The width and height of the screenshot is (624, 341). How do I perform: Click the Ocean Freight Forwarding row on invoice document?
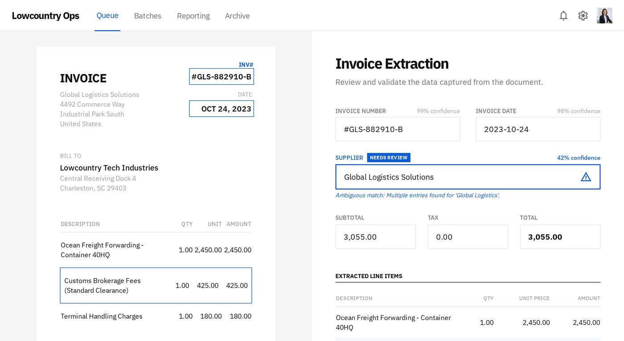click(156, 250)
